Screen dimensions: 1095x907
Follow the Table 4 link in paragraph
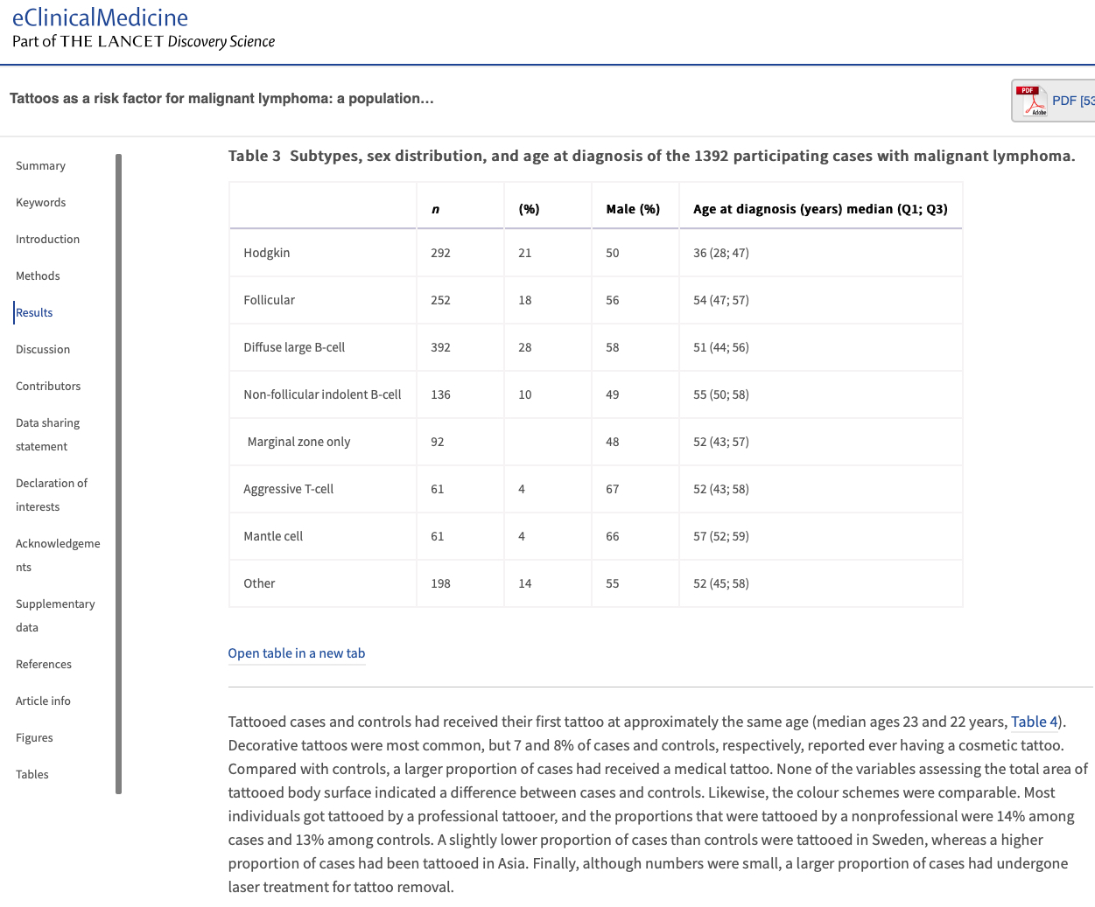tap(1035, 722)
